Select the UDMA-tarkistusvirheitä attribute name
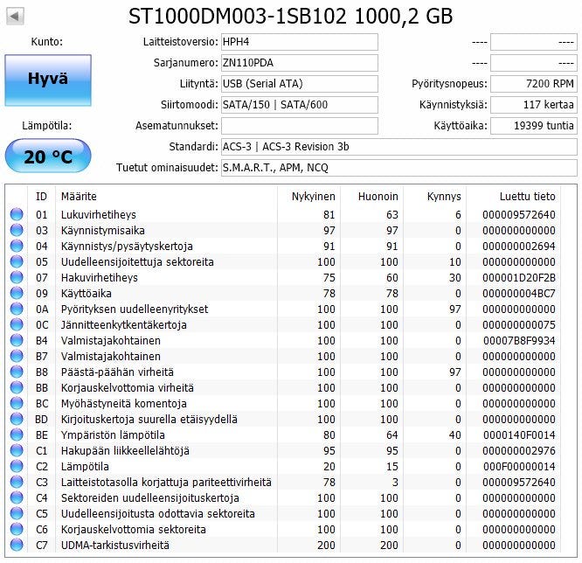 pos(115,546)
